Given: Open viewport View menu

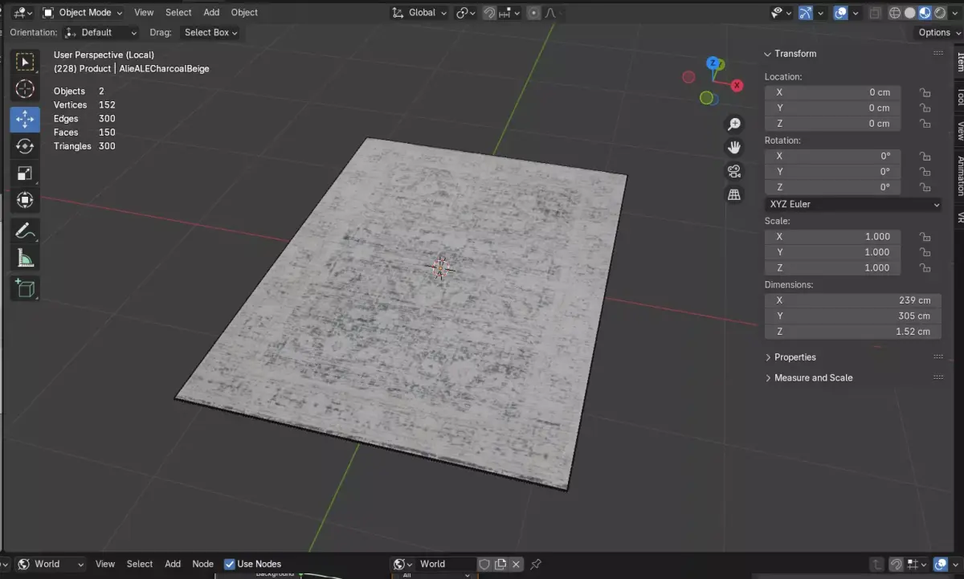Looking at the screenshot, I should coord(144,12).
